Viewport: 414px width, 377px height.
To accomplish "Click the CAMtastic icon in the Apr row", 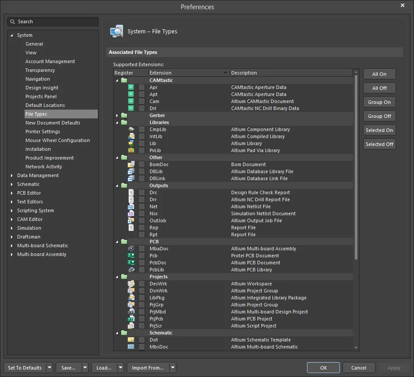I will tap(131, 87).
